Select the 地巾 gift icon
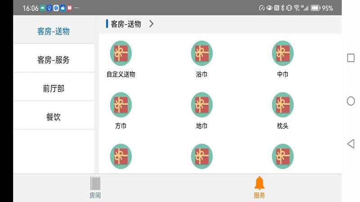This screenshot has width=360, height=202. tap(202, 105)
